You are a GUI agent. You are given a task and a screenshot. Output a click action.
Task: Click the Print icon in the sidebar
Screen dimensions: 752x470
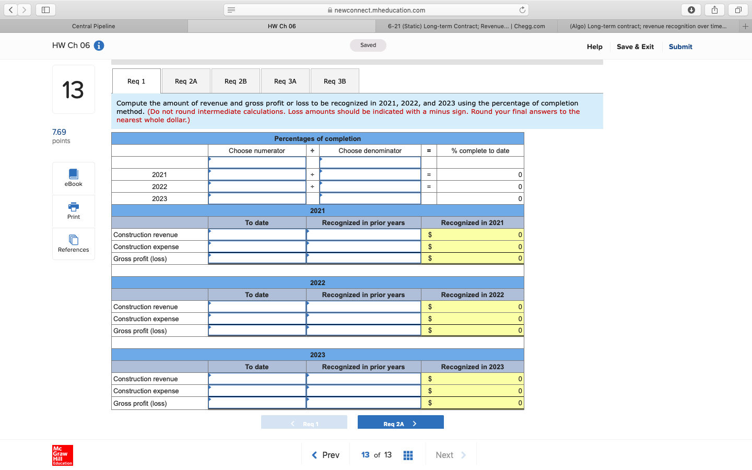tap(73, 211)
